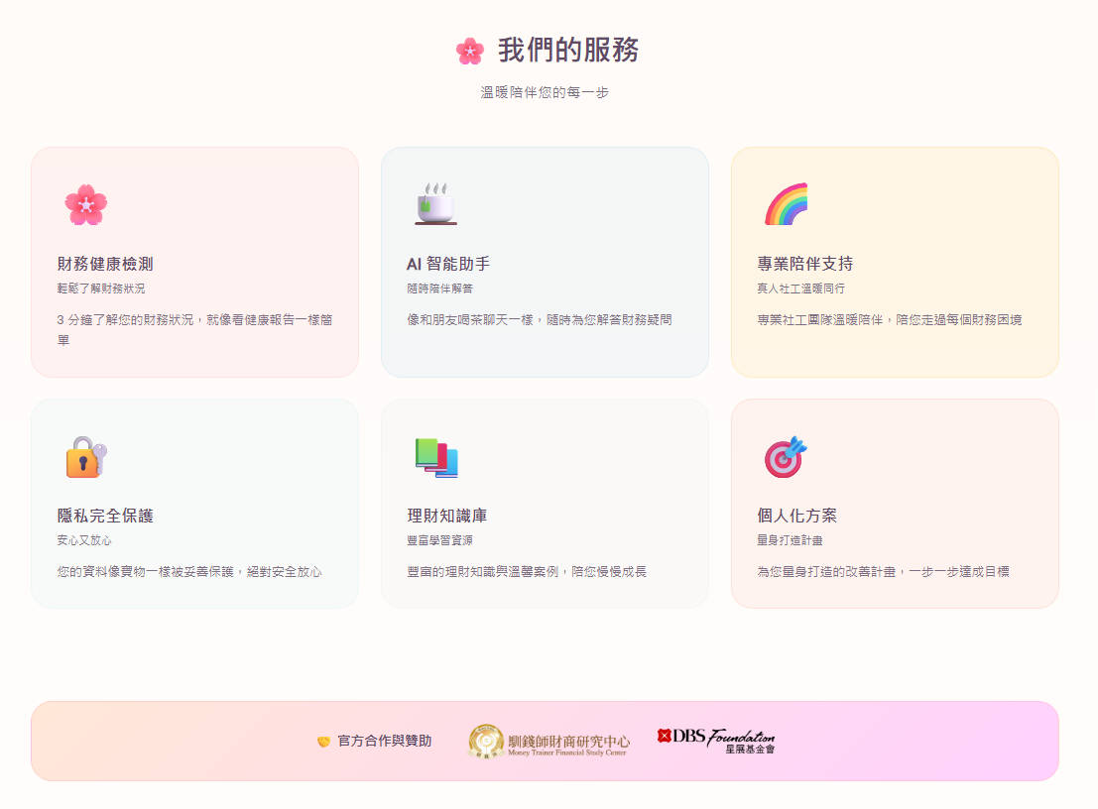The height and width of the screenshot is (809, 1098).
Task: Click the 我們的服務 section heading
Action: coord(567,51)
